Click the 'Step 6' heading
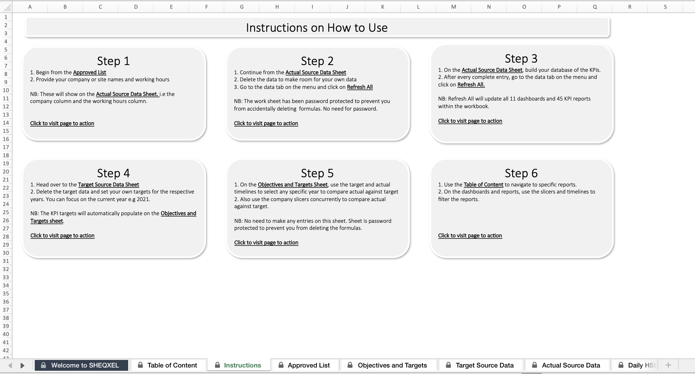 521,173
